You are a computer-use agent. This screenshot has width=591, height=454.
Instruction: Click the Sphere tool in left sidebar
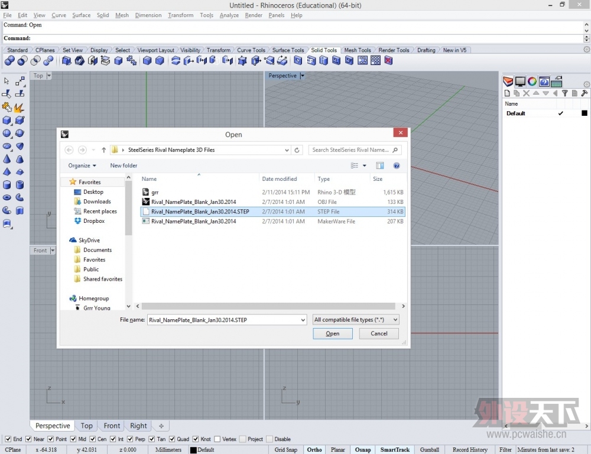tap(7, 133)
